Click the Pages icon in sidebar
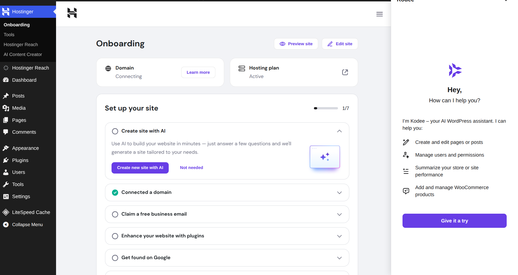This screenshot has height=275, width=518. point(6,120)
